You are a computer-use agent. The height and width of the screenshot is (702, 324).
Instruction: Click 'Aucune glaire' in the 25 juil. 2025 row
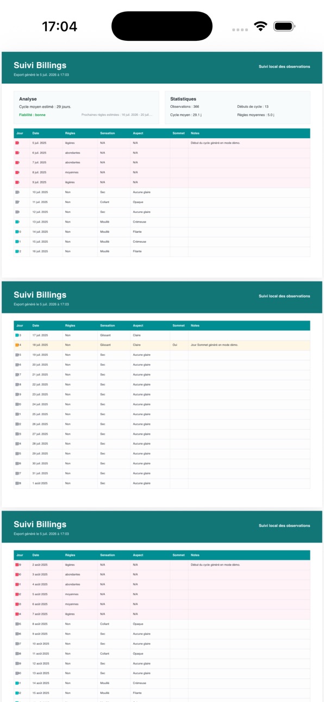[141, 414]
